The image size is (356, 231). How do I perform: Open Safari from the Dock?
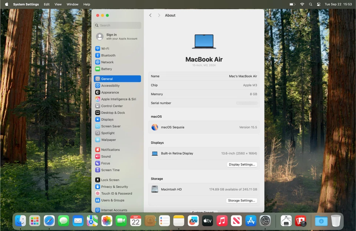[x=49, y=221]
